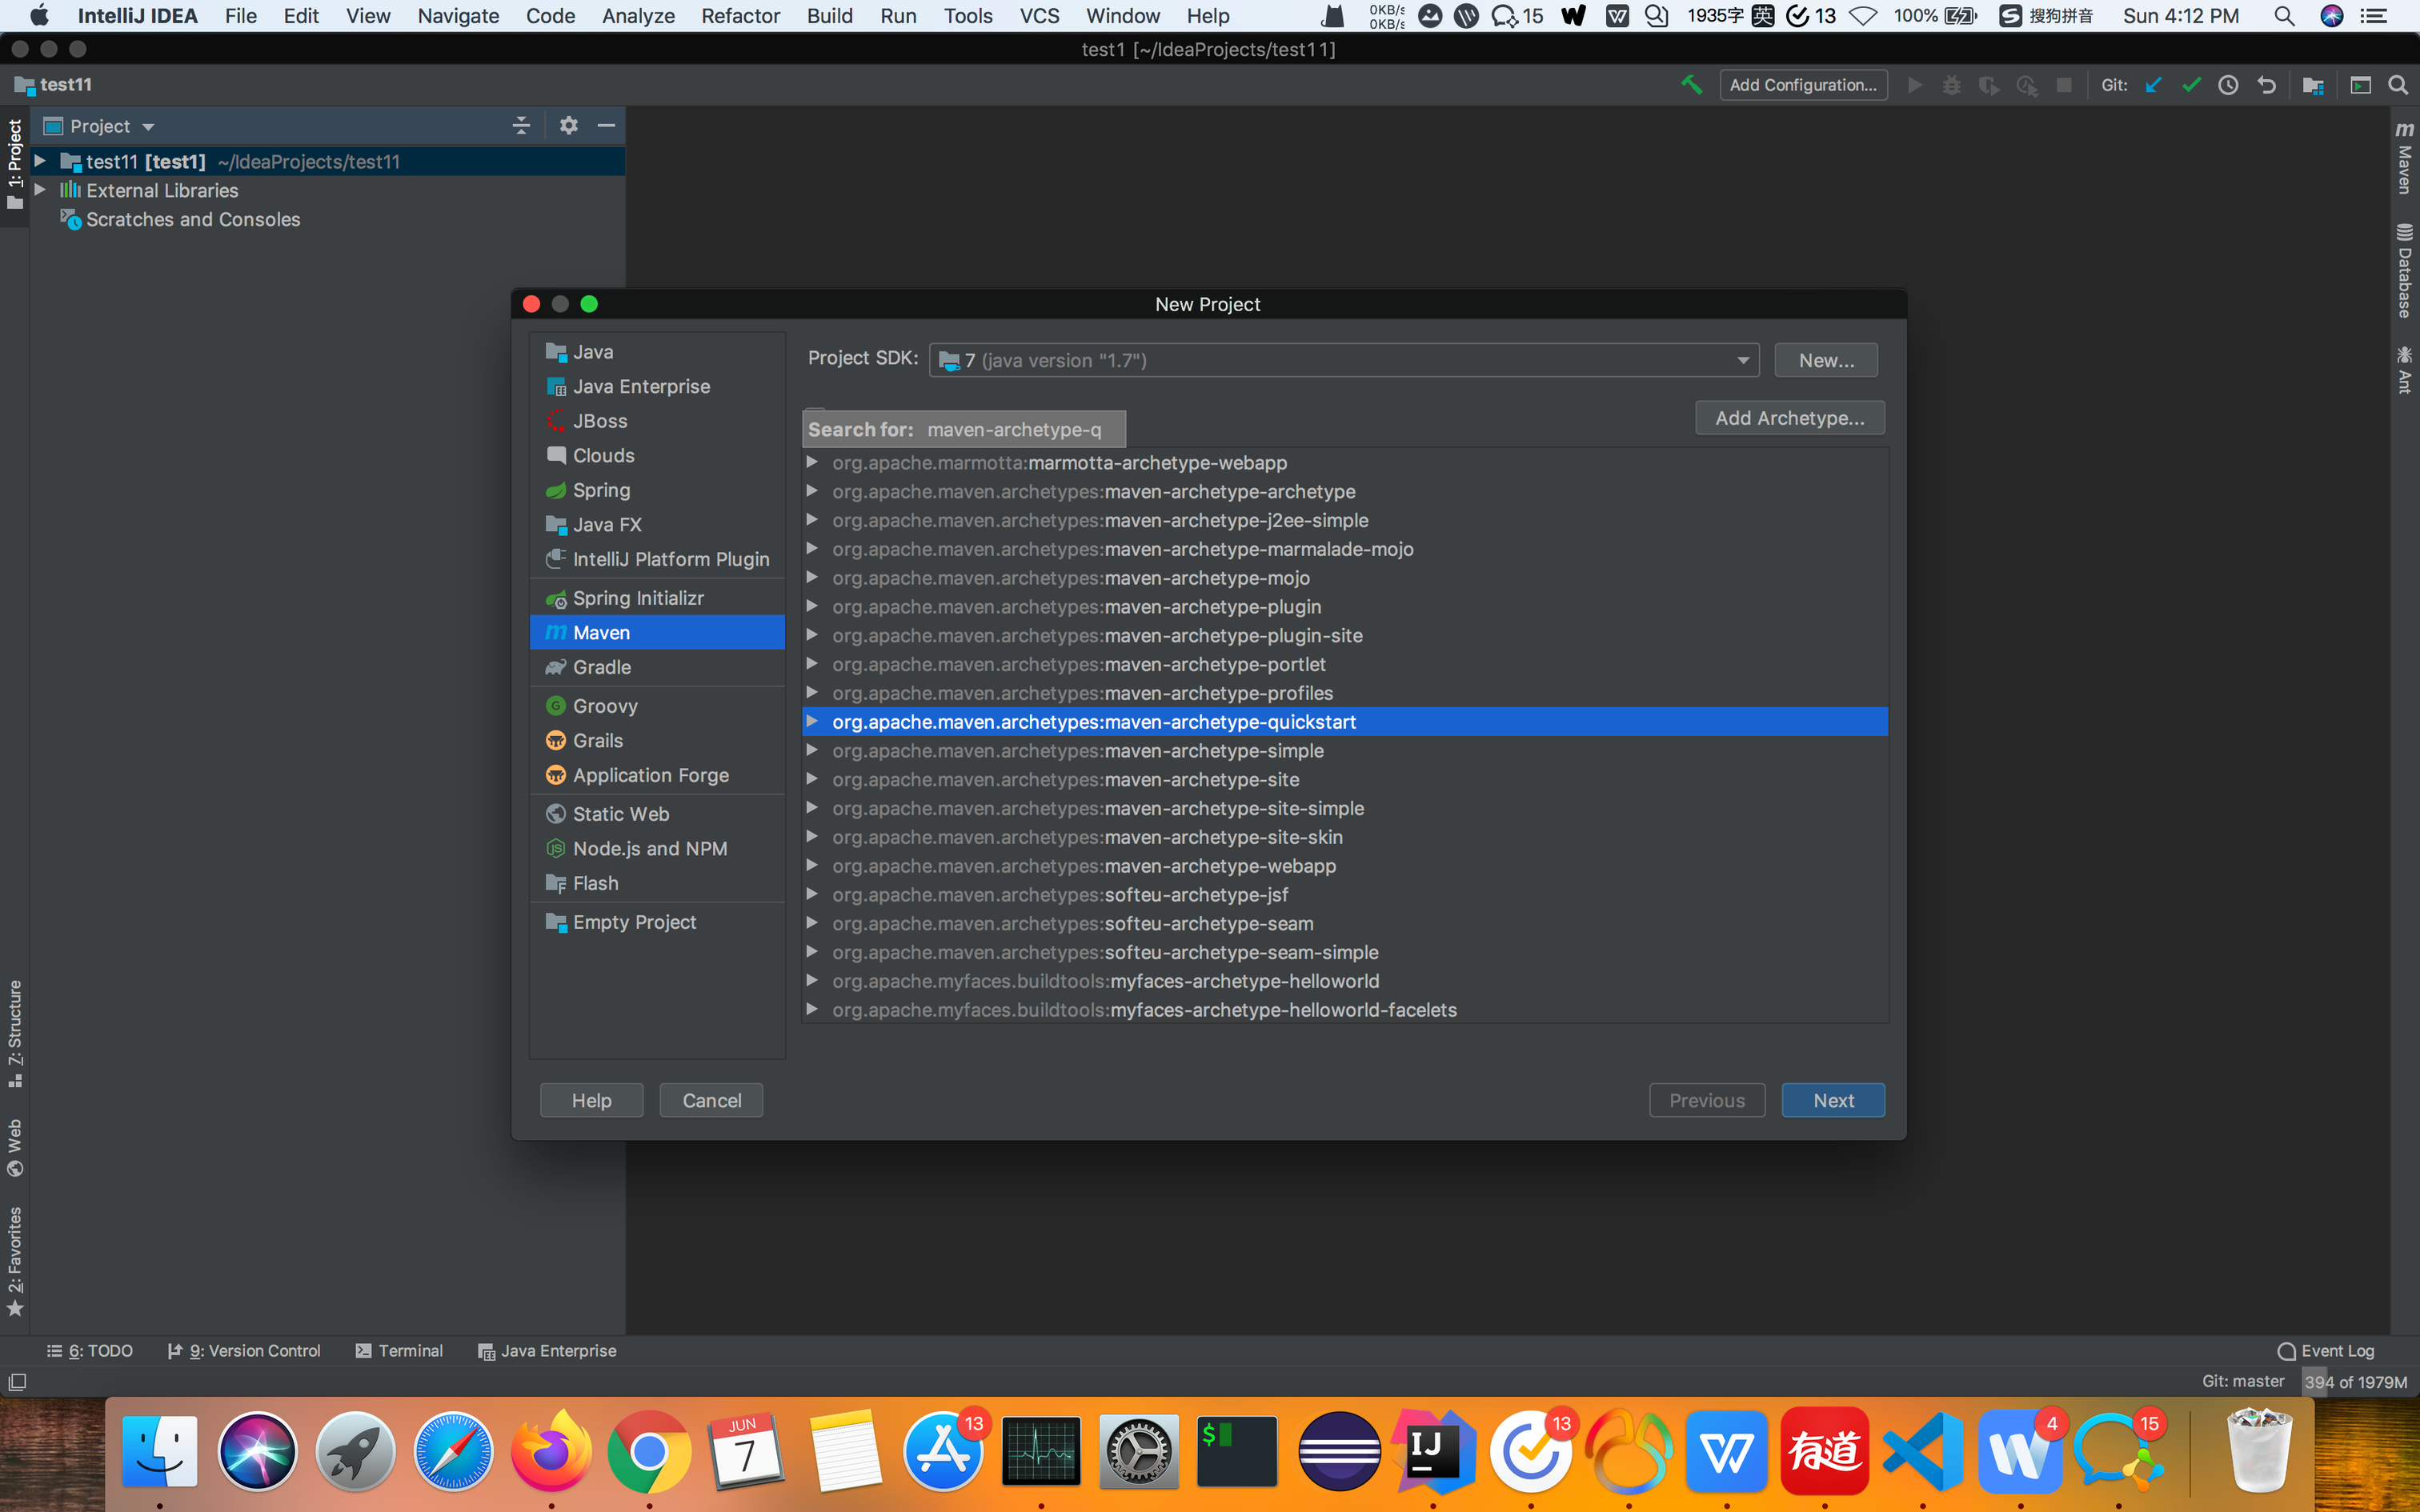Click the Next button

(1832, 1100)
